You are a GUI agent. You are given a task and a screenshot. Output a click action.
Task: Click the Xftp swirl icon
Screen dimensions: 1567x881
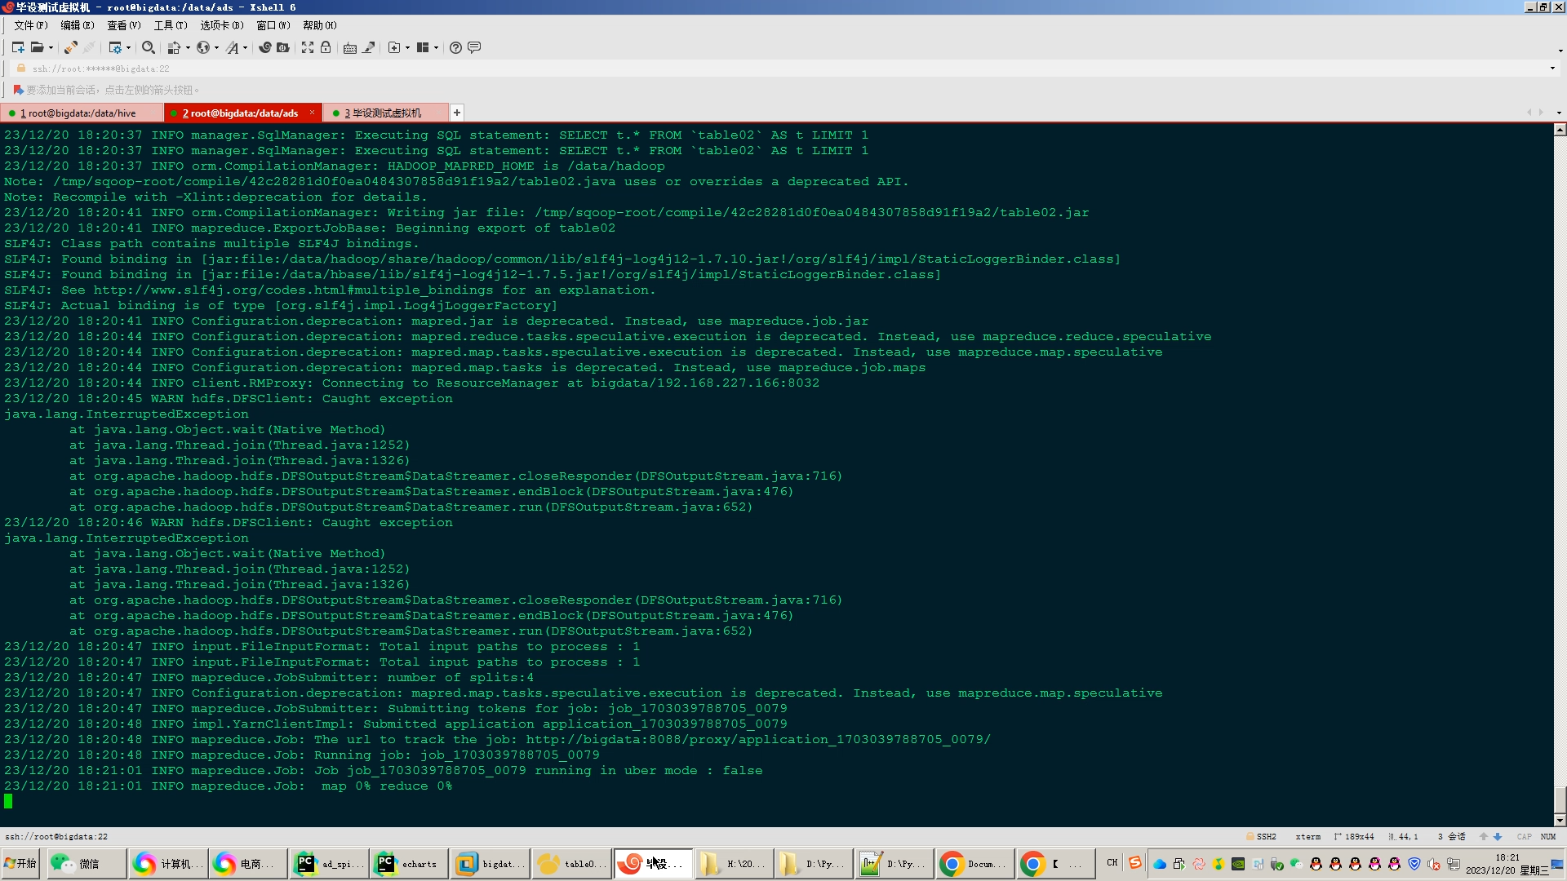[265, 47]
